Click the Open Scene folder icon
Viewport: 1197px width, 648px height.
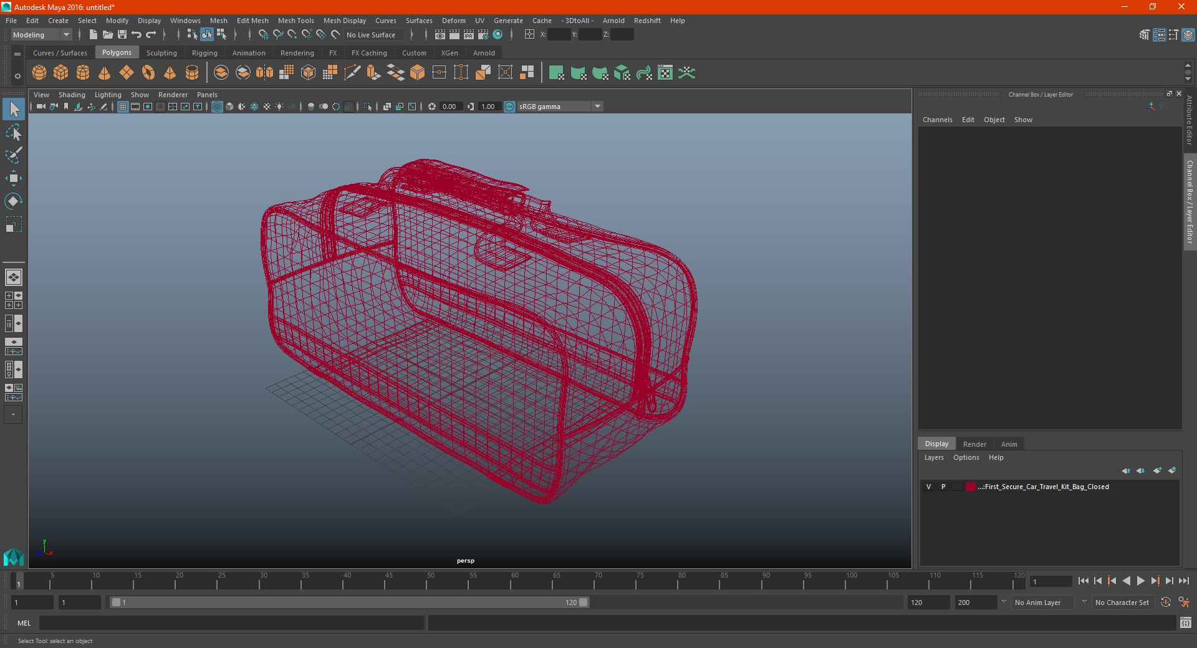tap(108, 34)
